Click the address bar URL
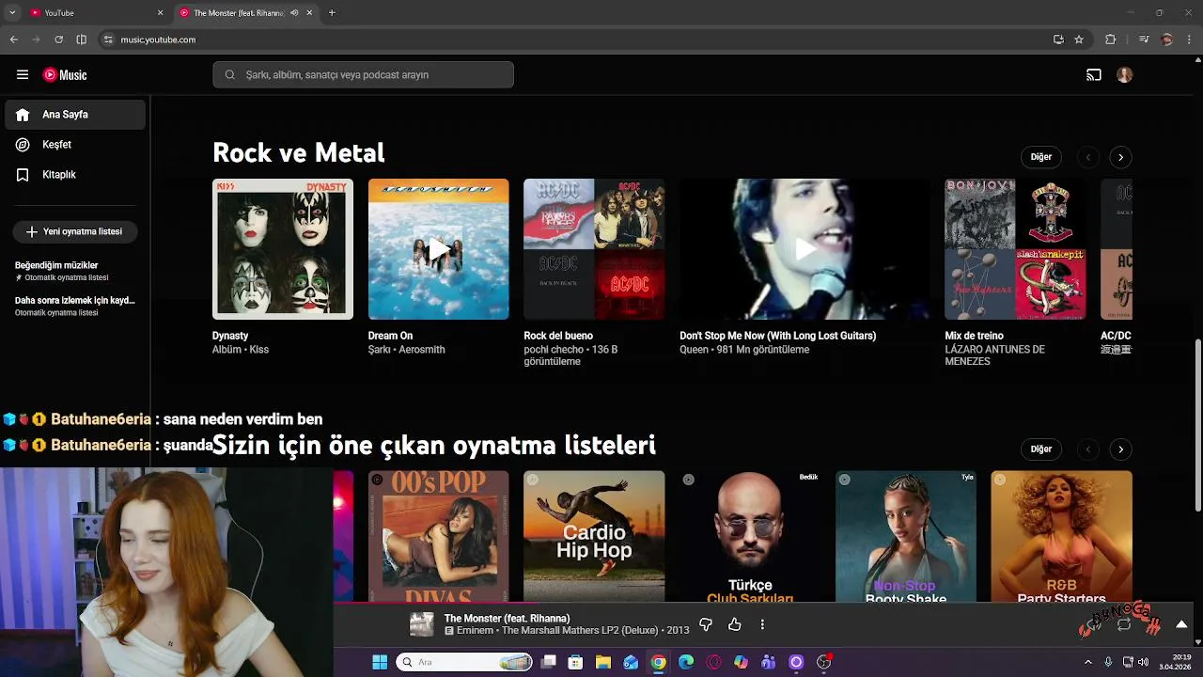This screenshot has height=677, width=1203. click(158, 39)
